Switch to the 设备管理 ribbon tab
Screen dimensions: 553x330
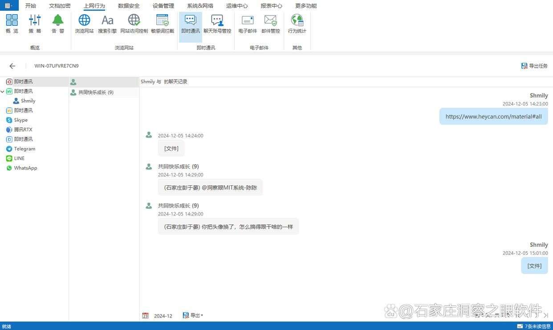coord(163,5)
